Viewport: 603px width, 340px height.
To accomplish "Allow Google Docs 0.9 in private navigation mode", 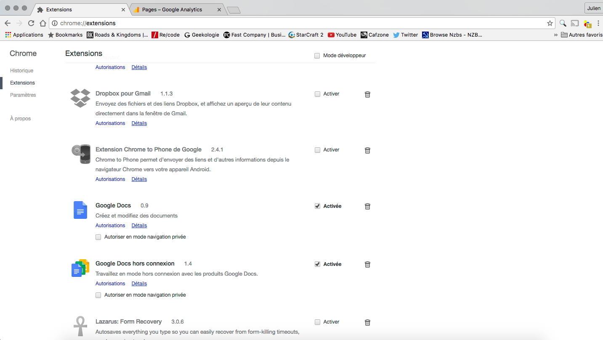I will (x=98, y=237).
